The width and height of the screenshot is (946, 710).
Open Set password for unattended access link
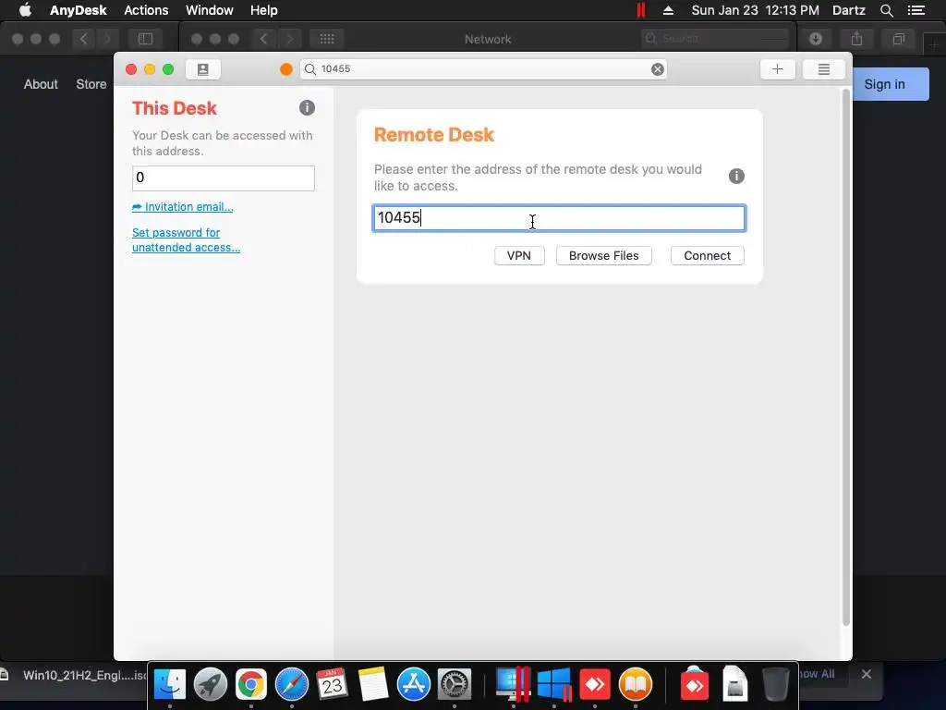click(186, 240)
